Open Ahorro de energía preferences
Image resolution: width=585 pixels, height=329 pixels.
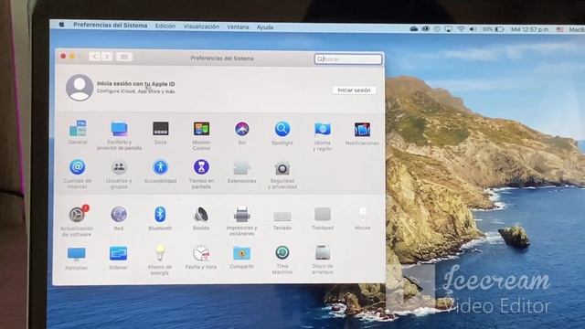pos(160,253)
